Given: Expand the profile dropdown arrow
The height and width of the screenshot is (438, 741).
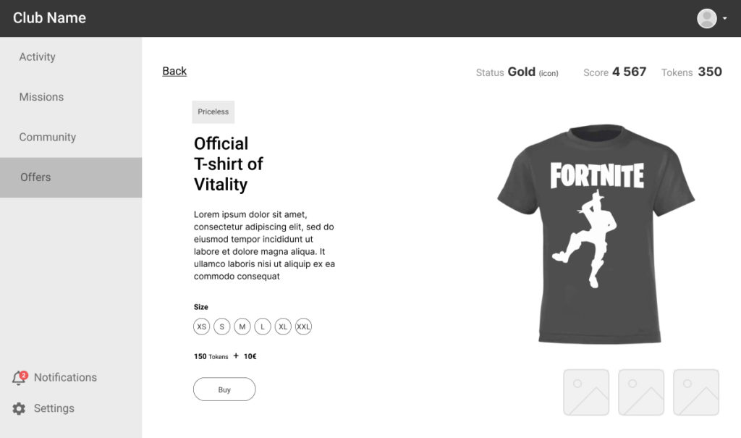Looking at the screenshot, I should pyautogui.click(x=724, y=19).
